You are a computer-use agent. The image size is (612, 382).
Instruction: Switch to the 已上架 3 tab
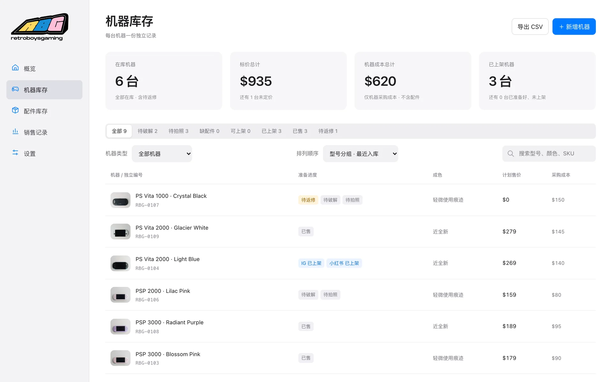272,131
